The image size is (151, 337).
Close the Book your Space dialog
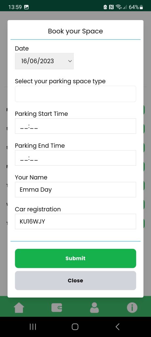(x=75, y=280)
